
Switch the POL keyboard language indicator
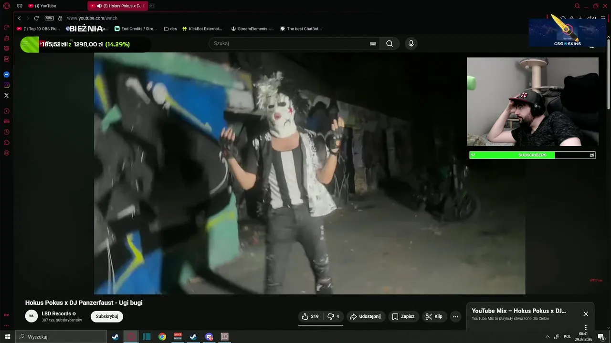[567, 337]
